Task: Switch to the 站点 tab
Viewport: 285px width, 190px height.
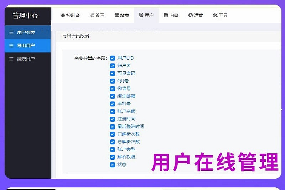Action: coord(122,15)
